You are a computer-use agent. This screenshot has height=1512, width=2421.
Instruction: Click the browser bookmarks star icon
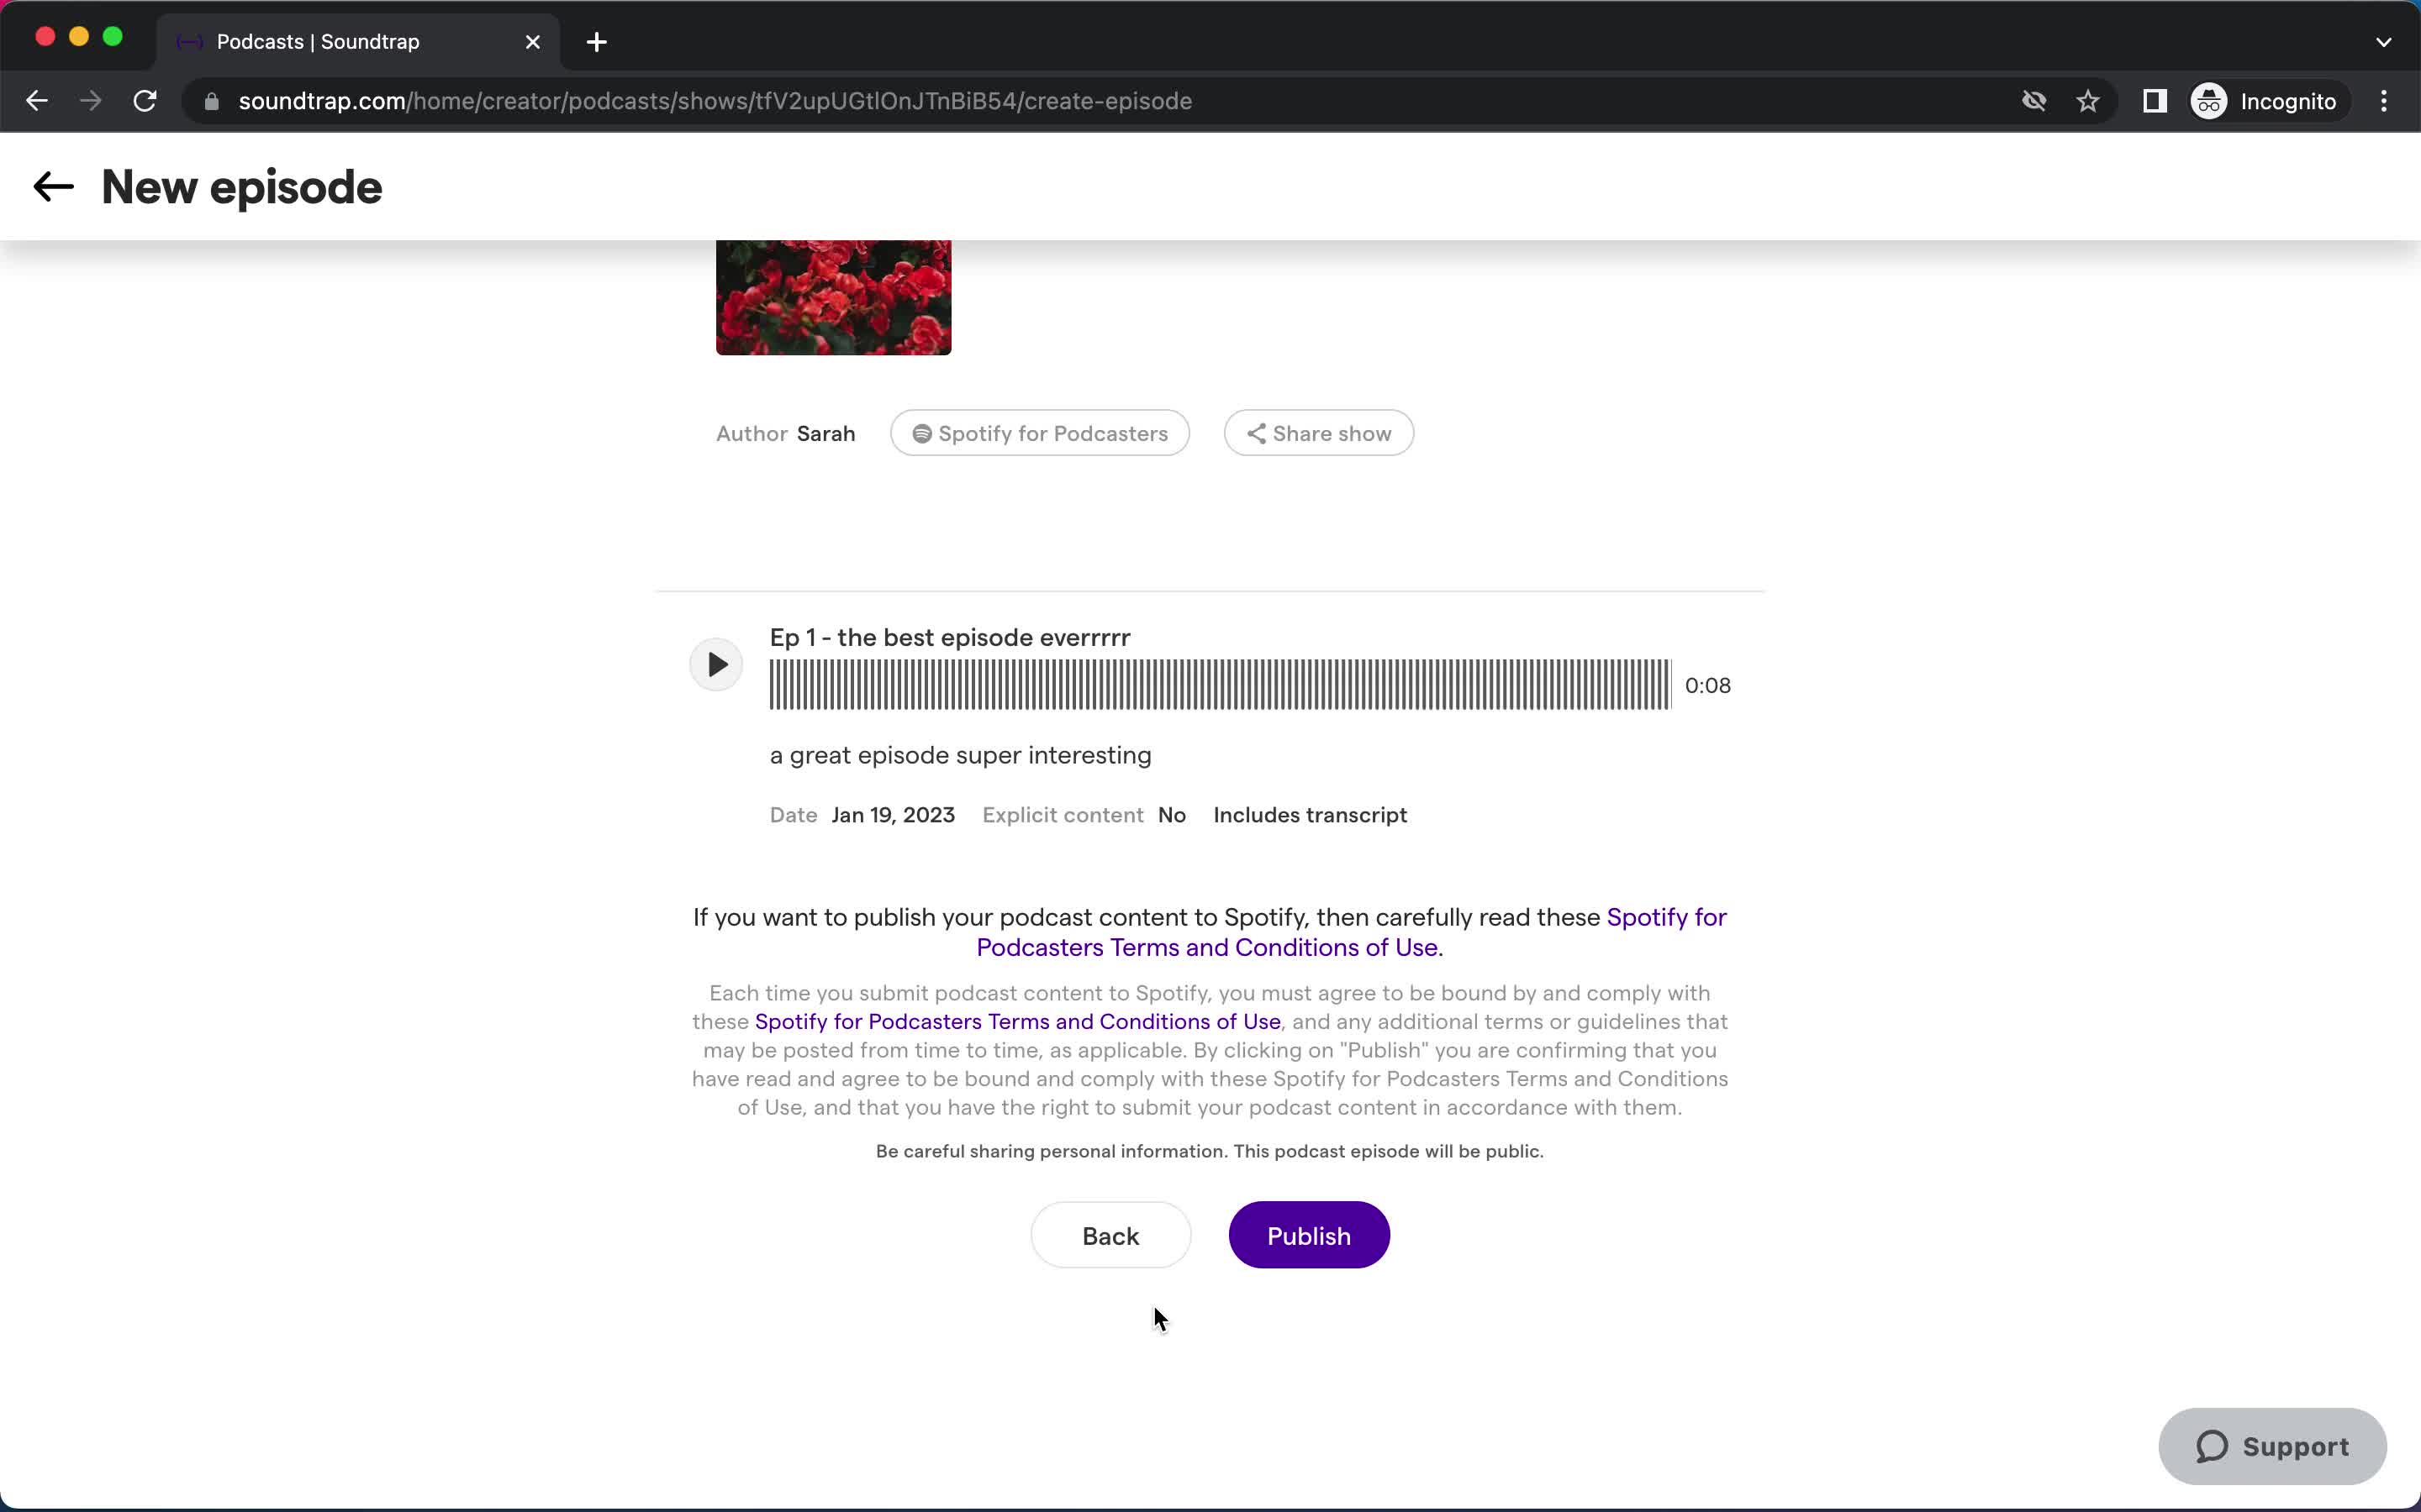2088,101
